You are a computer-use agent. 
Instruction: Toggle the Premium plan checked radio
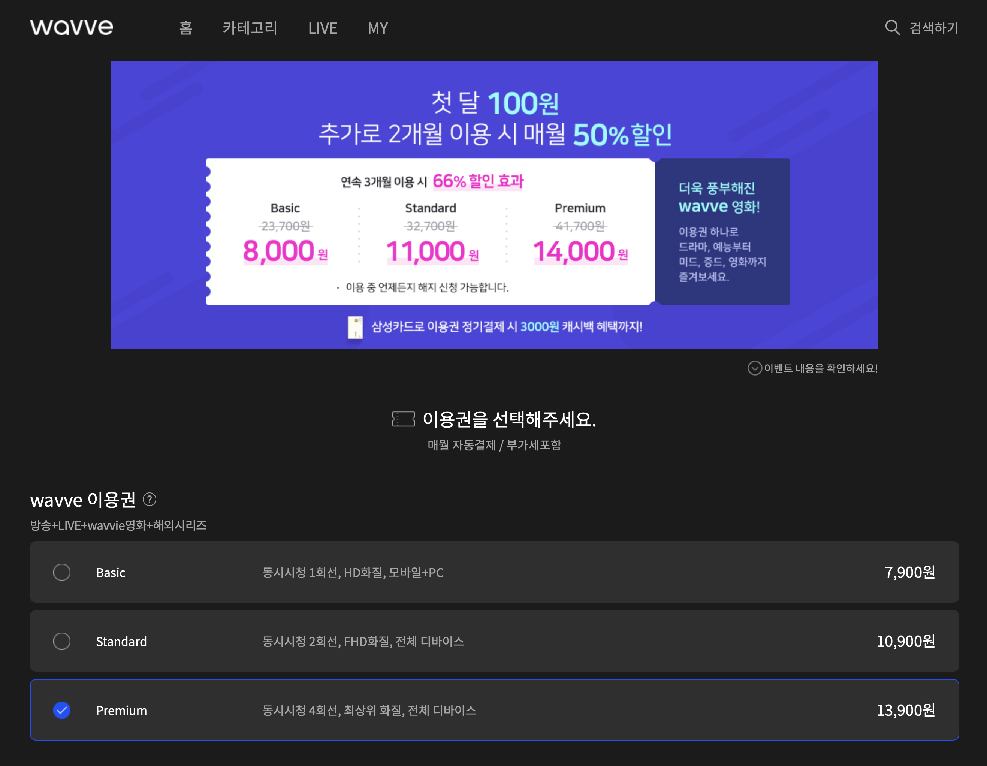(x=62, y=710)
